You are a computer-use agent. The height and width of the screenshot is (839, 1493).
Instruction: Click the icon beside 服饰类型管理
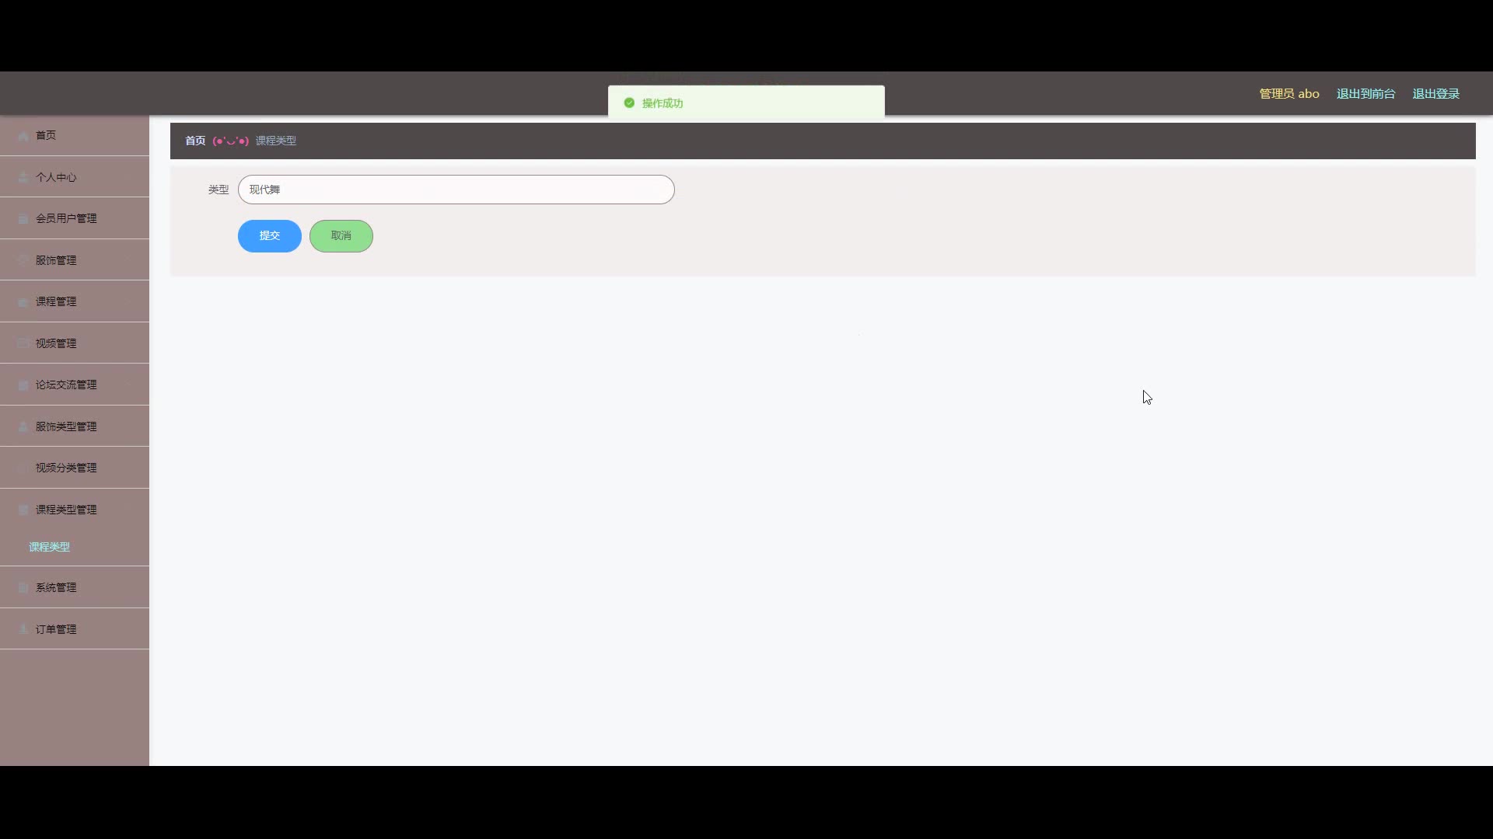click(23, 426)
